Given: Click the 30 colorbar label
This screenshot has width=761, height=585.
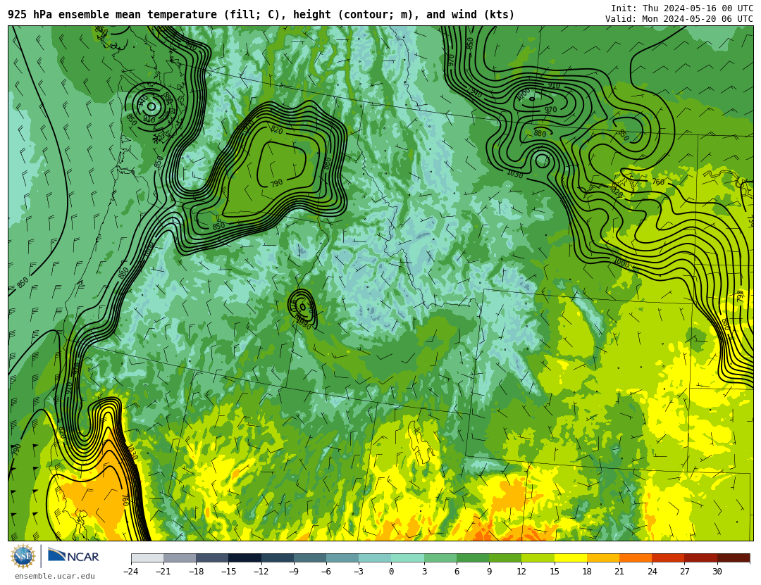Looking at the screenshot, I should [x=717, y=572].
